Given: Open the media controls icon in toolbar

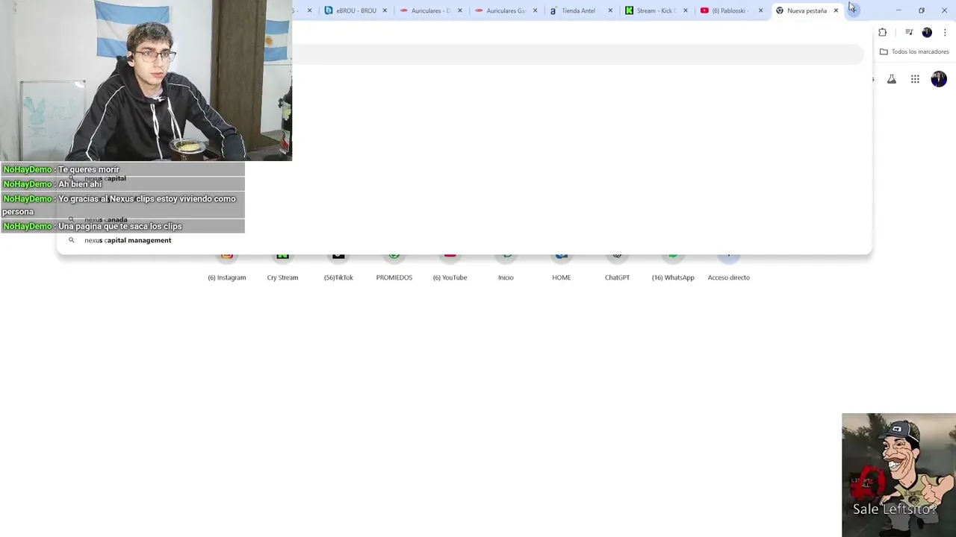Looking at the screenshot, I should click(909, 32).
